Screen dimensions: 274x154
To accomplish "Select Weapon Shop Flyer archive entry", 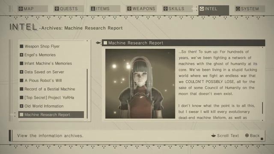I will [51, 46].
